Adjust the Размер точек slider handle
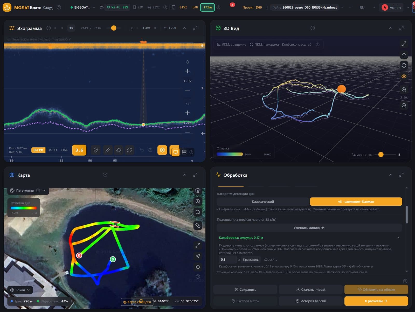The height and width of the screenshot is (312, 415). pyautogui.click(x=381, y=155)
